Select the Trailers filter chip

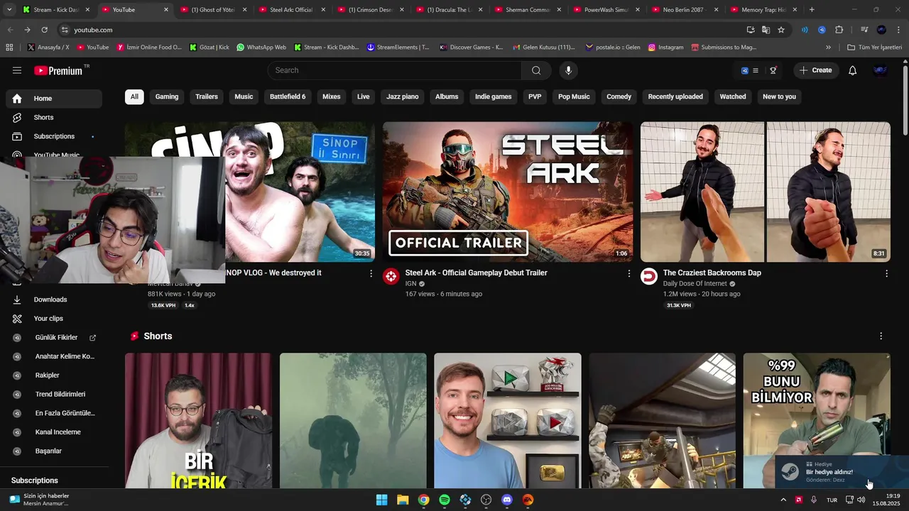tap(207, 97)
